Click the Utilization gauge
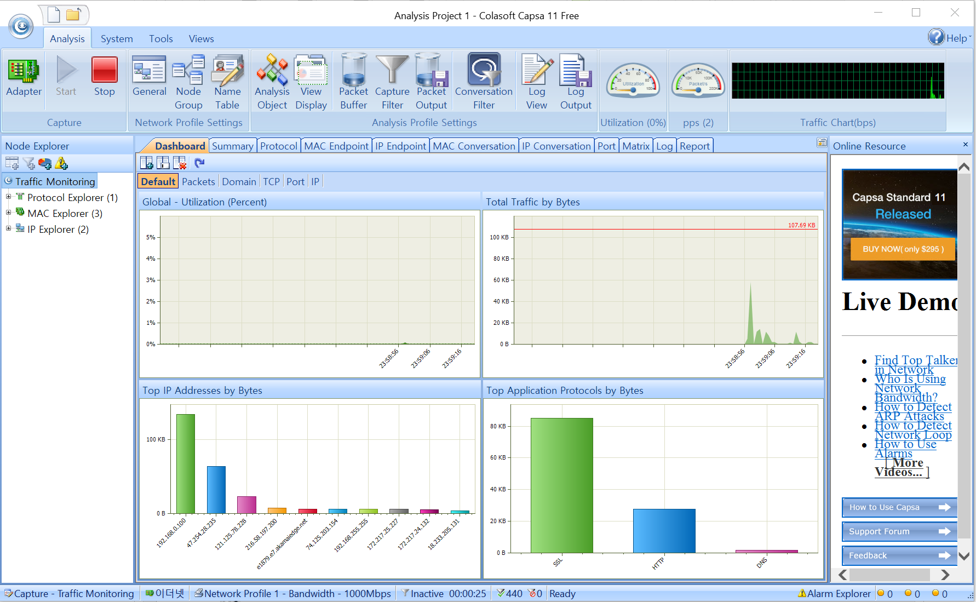The image size is (976, 602). point(633,81)
